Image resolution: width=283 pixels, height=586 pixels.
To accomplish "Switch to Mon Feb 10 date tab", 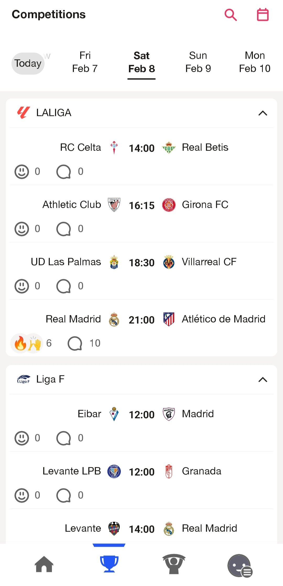I will (255, 62).
